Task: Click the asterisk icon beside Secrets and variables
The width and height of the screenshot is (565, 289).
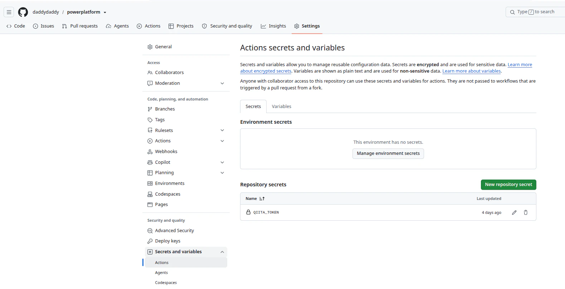Action: 150,252
